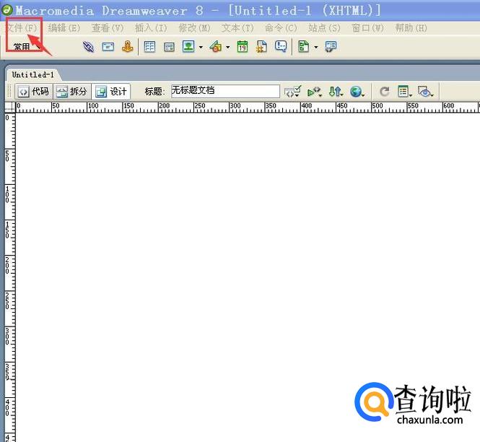
Task: Insert an email link with the envelope icon
Action: 108,47
